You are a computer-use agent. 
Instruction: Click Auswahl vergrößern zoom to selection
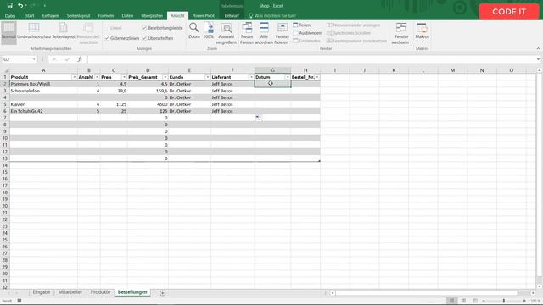point(227,33)
